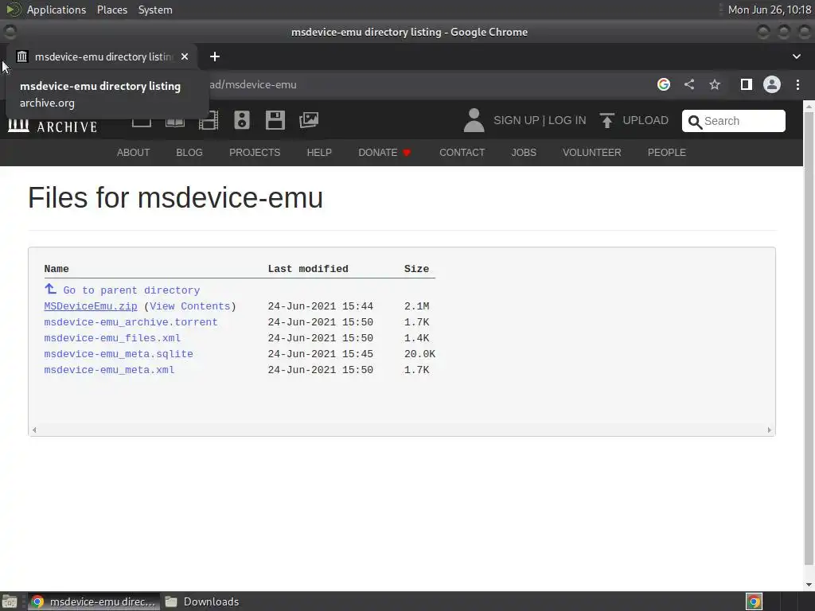The width and height of the screenshot is (815, 611).
Task: Open a new tab with plus button
Action: (x=215, y=56)
